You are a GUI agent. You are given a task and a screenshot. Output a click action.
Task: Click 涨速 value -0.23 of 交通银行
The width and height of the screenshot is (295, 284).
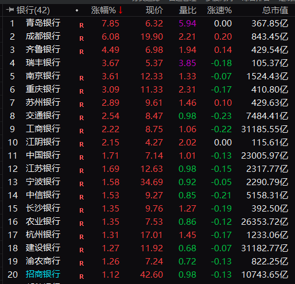pyautogui.click(x=222, y=116)
